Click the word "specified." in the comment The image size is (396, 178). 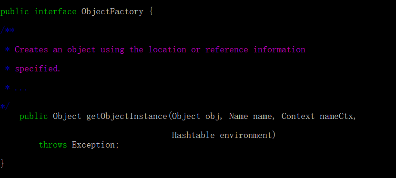pos(37,69)
